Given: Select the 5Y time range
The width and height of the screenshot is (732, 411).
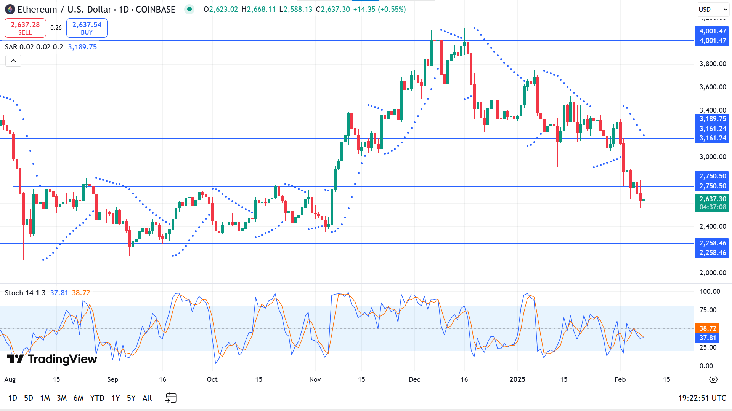Looking at the screenshot, I should (131, 398).
